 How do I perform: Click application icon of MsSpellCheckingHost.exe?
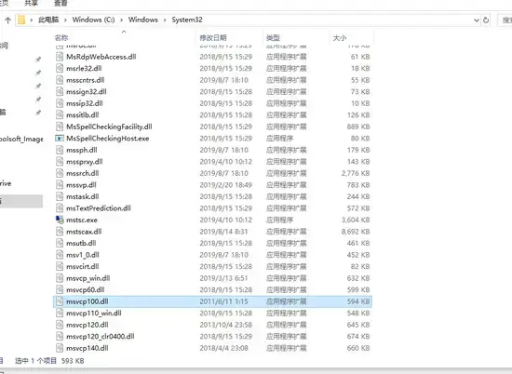[x=60, y=139]
